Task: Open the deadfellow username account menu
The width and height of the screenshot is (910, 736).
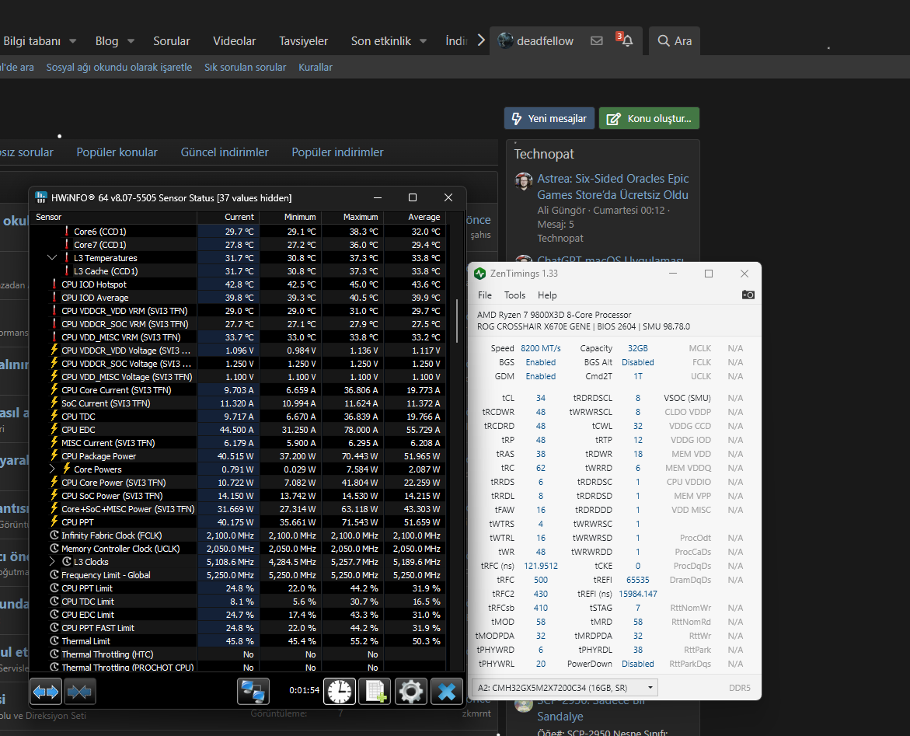Action: (x=545, y=40)
